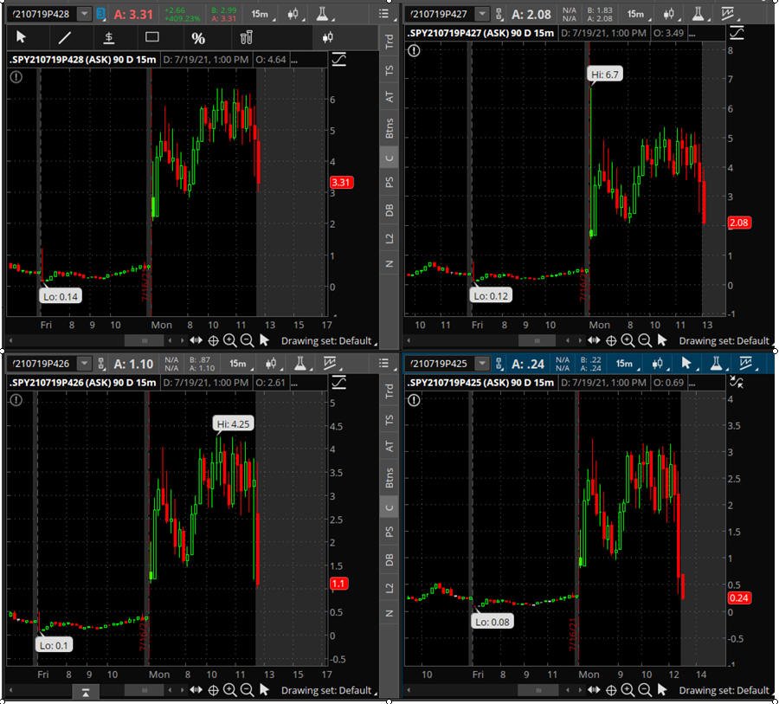779x704 pixels.
Task: Open the Trd sidebar tab beside P428 chart
Action: coord(389,42)
